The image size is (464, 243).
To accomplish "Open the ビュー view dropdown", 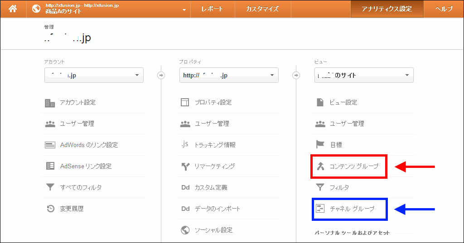I will pyautogui.click(x=364, y=75).
